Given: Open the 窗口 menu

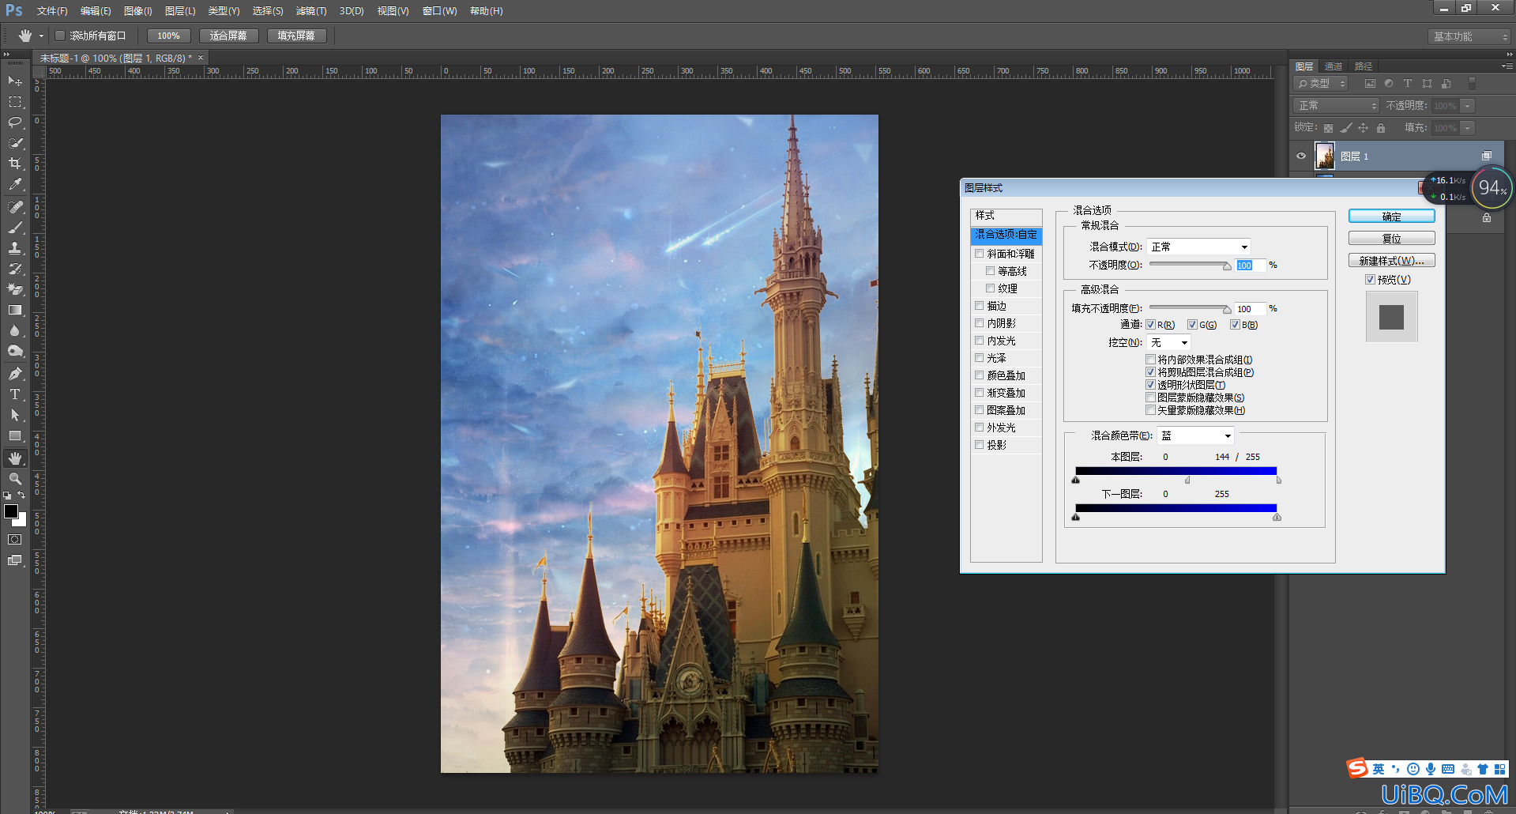Looking at the screenshot, I should [440, 11].
